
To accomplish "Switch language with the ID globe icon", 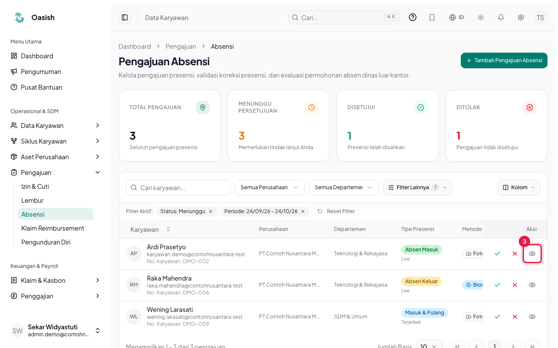I will (456, 17).
